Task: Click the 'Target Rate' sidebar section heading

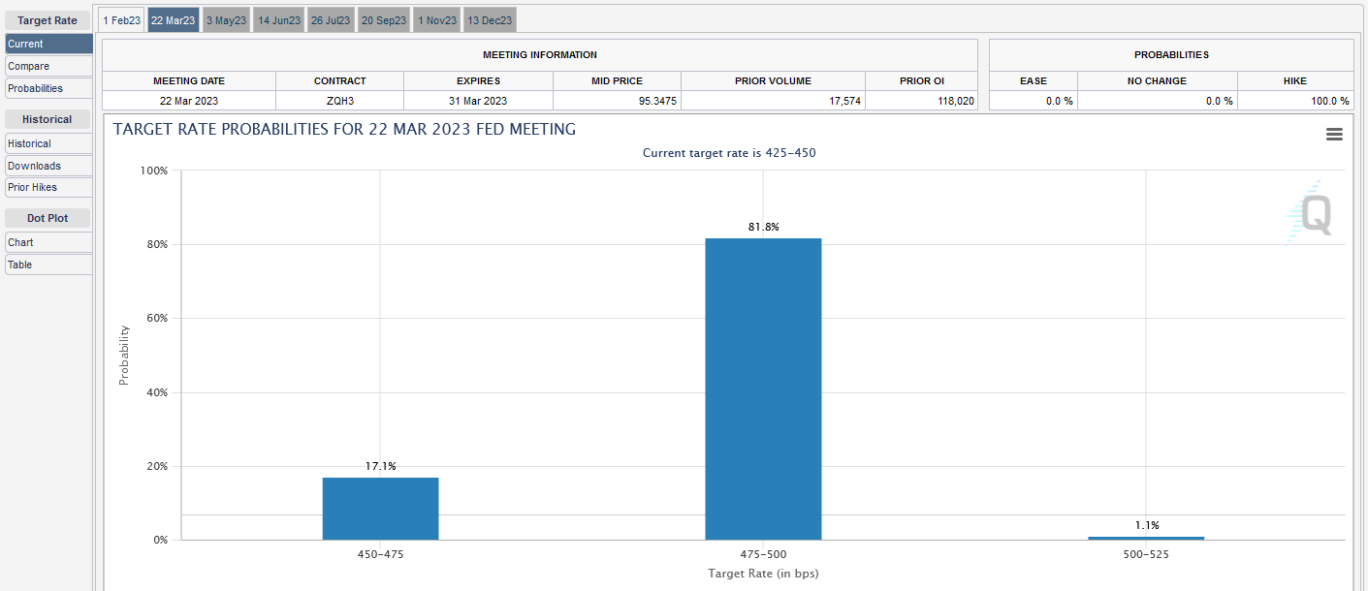Action: (48, 20)
